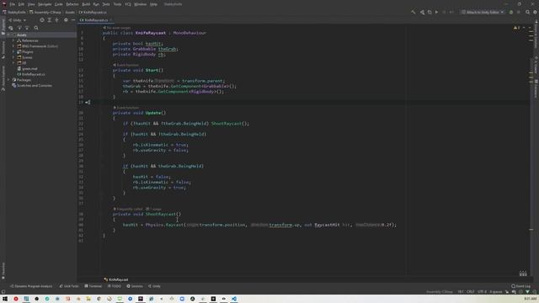Screen dimensions: 539x303
Task: Collapse the Assets tree node
Action: (x=9, y=35)
